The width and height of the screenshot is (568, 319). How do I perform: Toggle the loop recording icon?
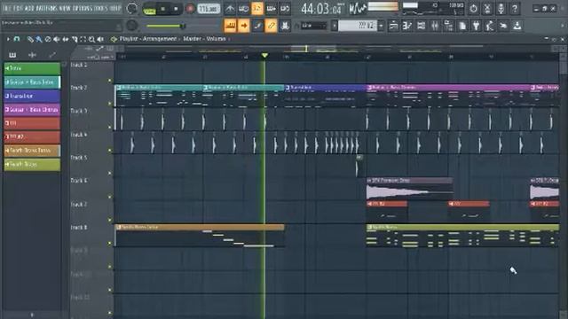pyautogui.click(x=285, y=8)
